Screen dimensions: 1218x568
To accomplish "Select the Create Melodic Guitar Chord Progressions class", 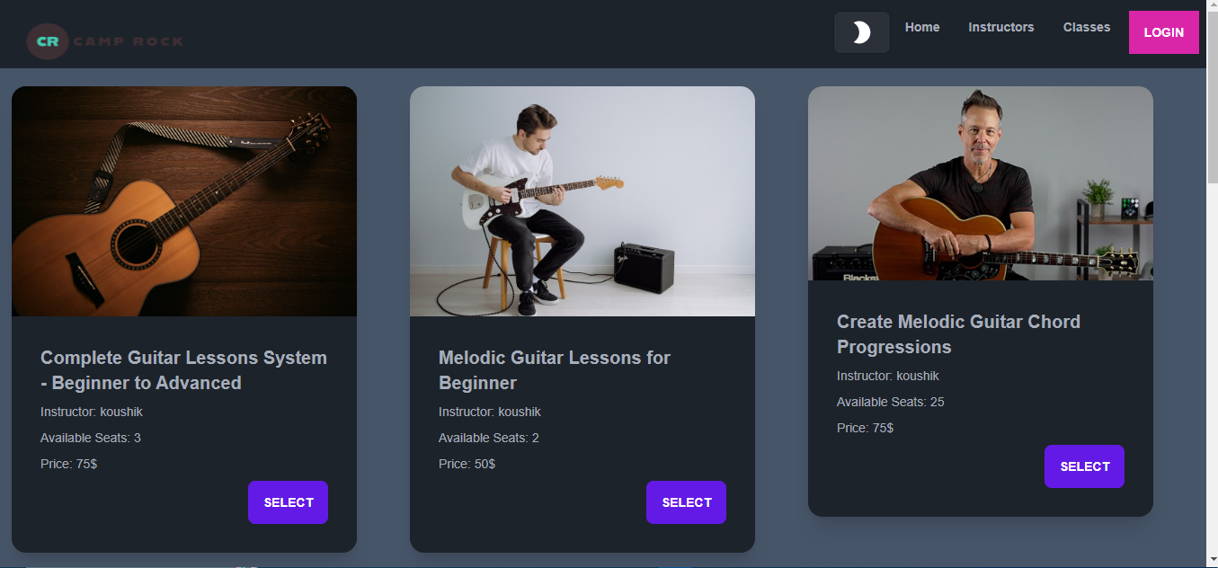I will tap(1084, 466).
